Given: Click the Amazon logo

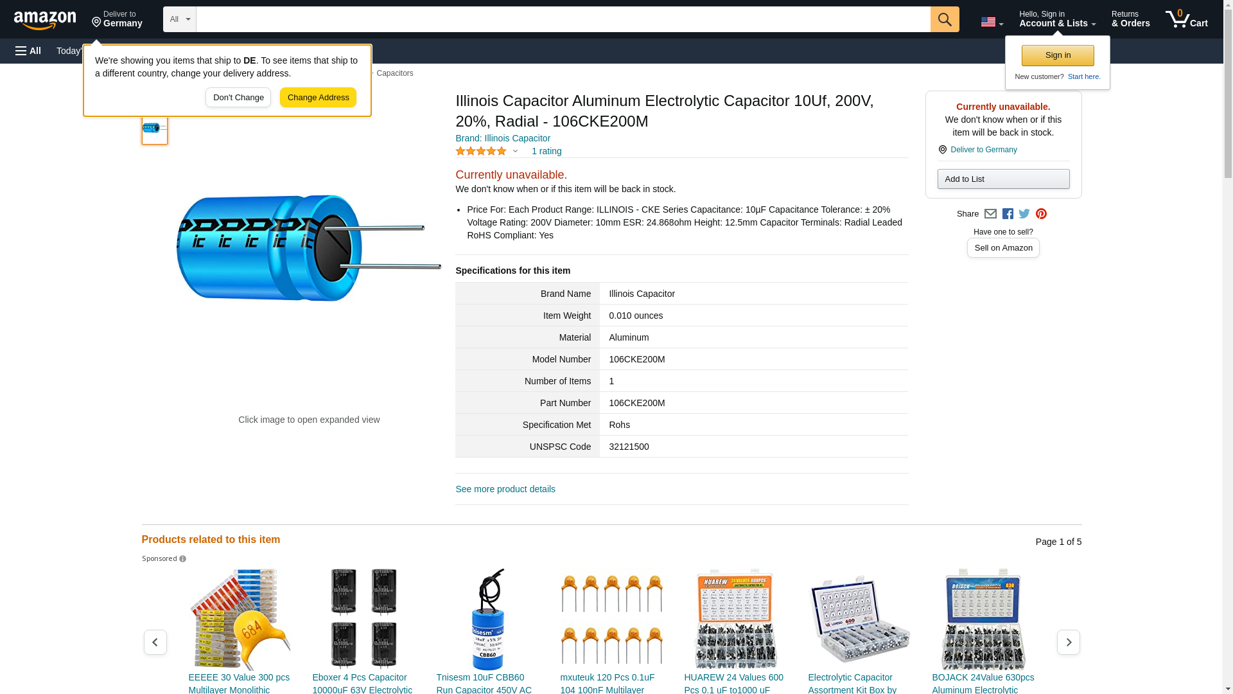Looking at the screenshot, I should (45, 21).
